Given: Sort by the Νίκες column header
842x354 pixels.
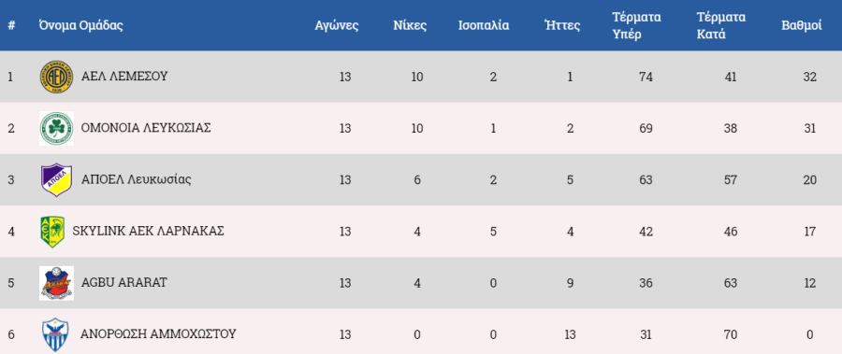Looking at the screenshot, I should [411, 25].
